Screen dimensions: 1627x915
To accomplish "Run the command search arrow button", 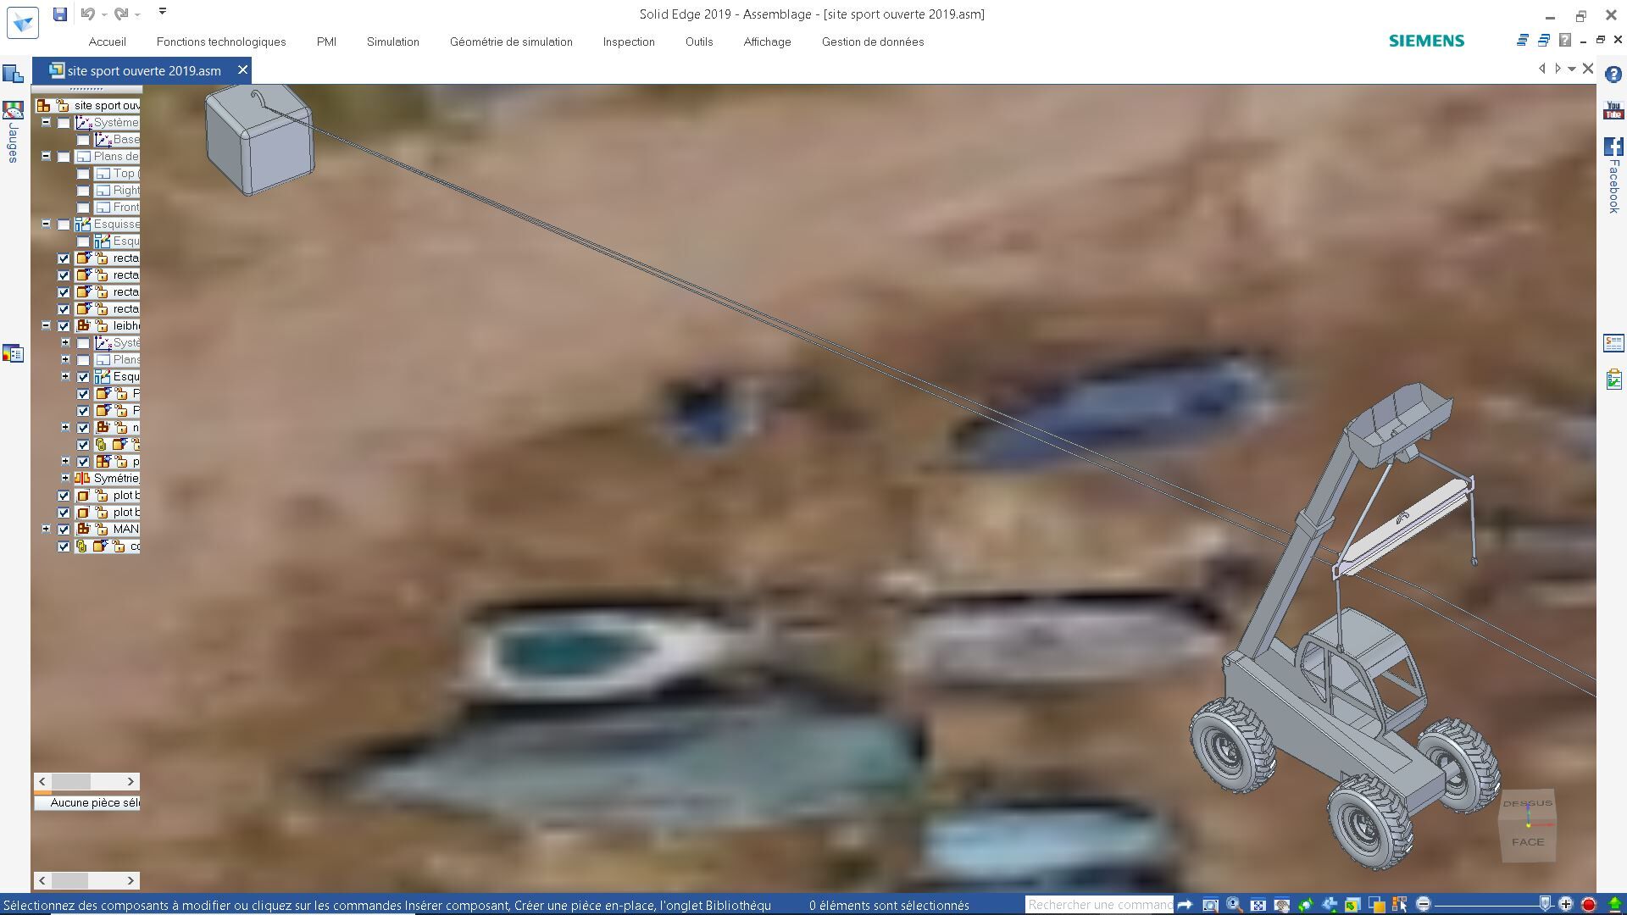I will coord(1185,904).
